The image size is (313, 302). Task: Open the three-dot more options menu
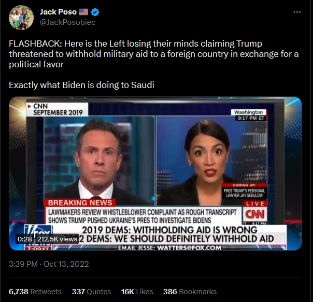297,12
